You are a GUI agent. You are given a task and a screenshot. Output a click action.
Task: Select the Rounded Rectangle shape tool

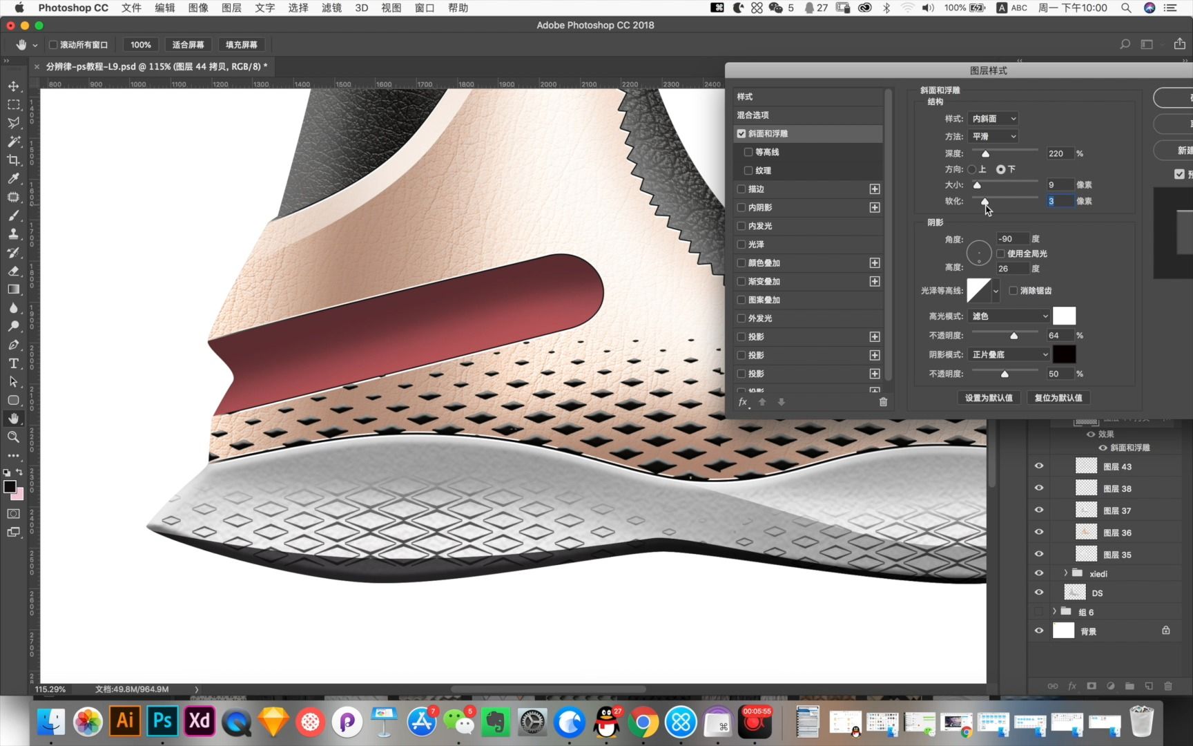[x=13, y=400]
